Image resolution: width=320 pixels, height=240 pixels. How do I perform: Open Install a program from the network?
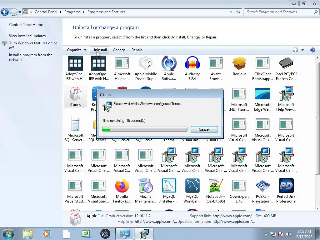(31, 57)
